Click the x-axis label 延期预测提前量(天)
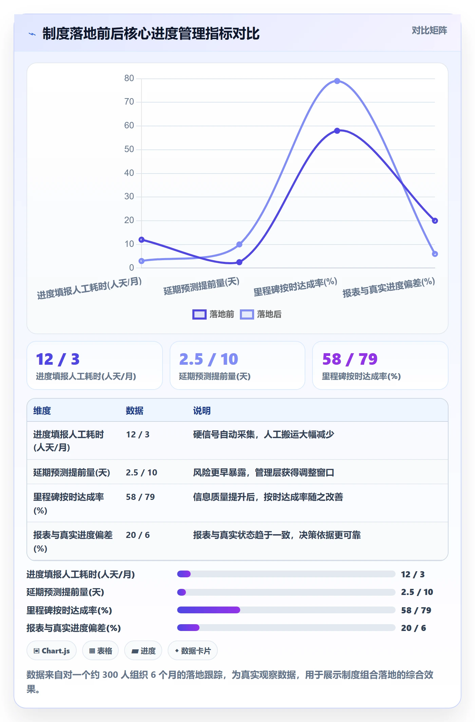This screenshot has width=475, height=722. coord(202,286)
